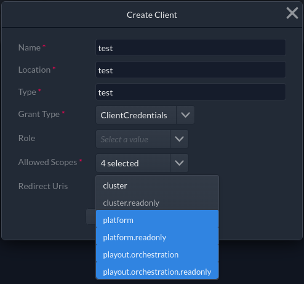304x284 pixels.
Task: Deselect the platform scope option
Action: (158, 220)
